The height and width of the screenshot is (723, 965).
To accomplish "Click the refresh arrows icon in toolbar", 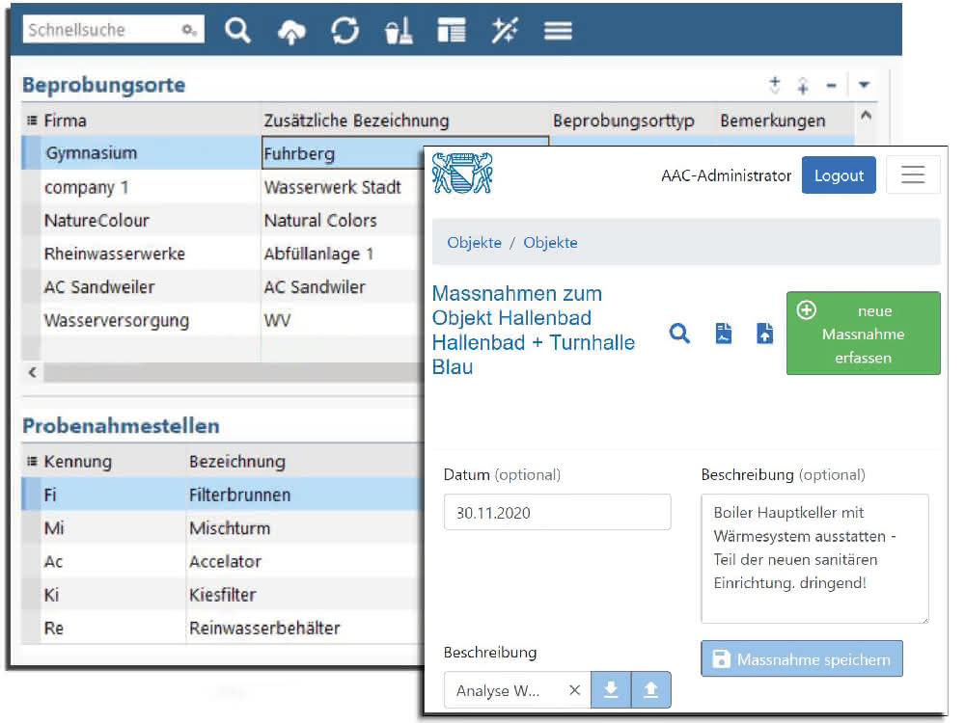I will (x=345, y=30).
